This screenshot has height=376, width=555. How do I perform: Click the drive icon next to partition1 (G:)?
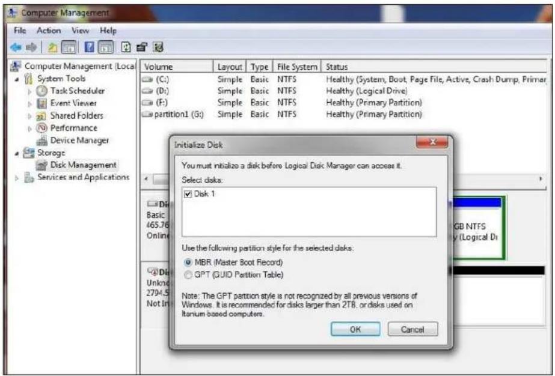point(147,115)
